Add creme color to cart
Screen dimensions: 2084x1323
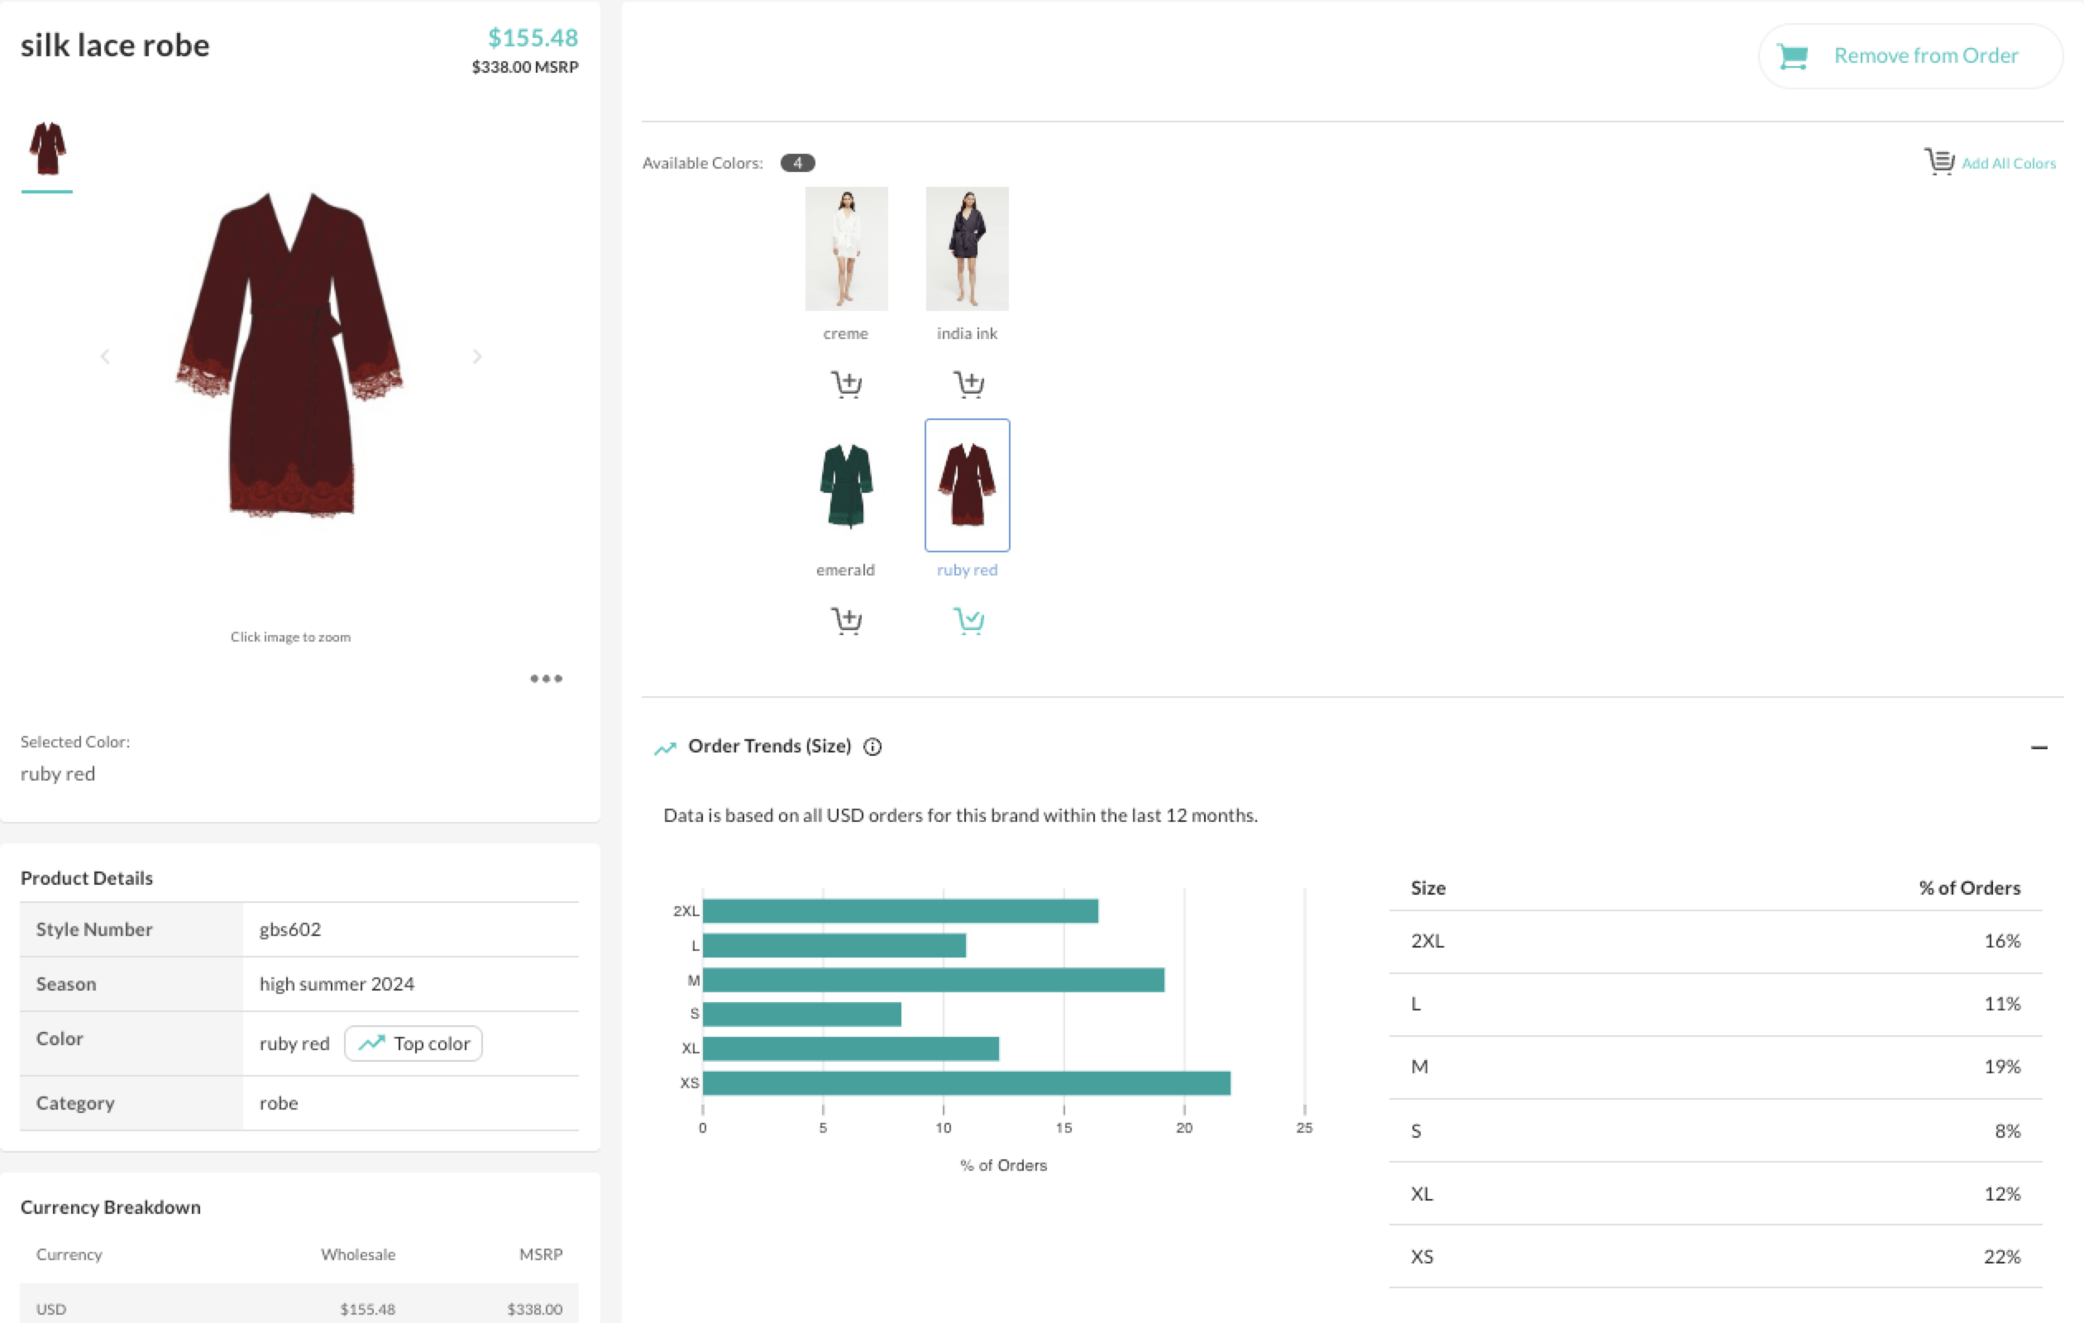846,384
